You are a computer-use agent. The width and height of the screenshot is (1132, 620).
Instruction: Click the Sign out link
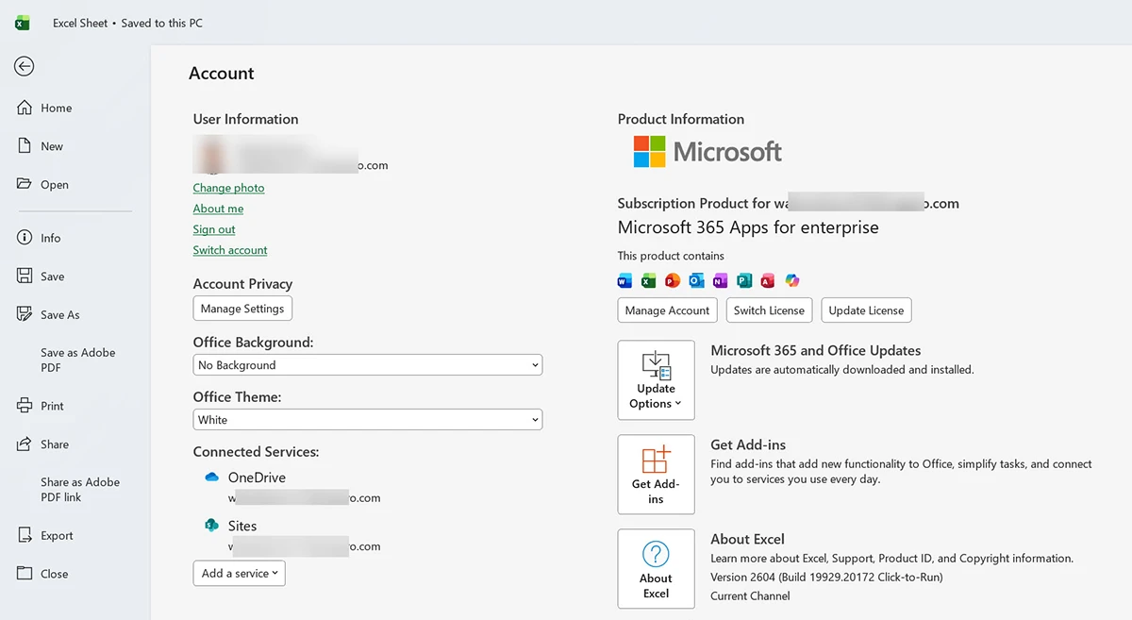pos(214,229)
